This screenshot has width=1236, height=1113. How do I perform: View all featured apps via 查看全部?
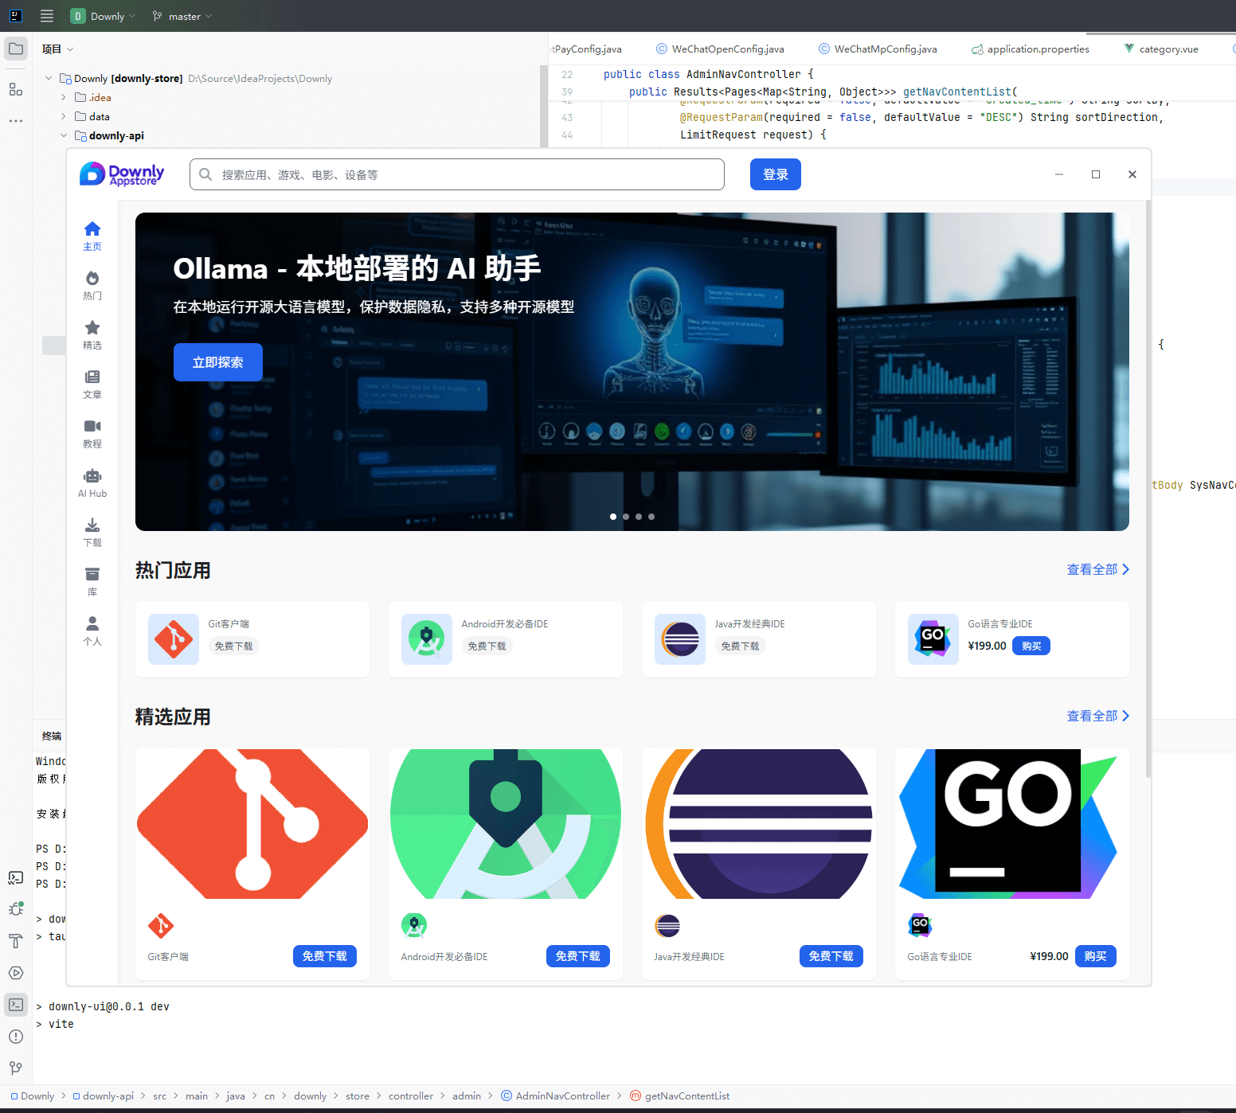coord(1098,716)
